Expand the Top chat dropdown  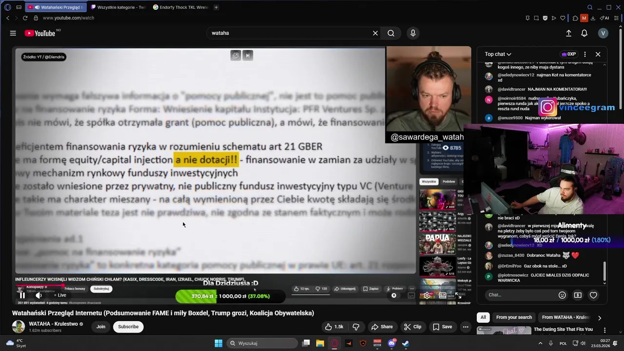pos(498,54)
